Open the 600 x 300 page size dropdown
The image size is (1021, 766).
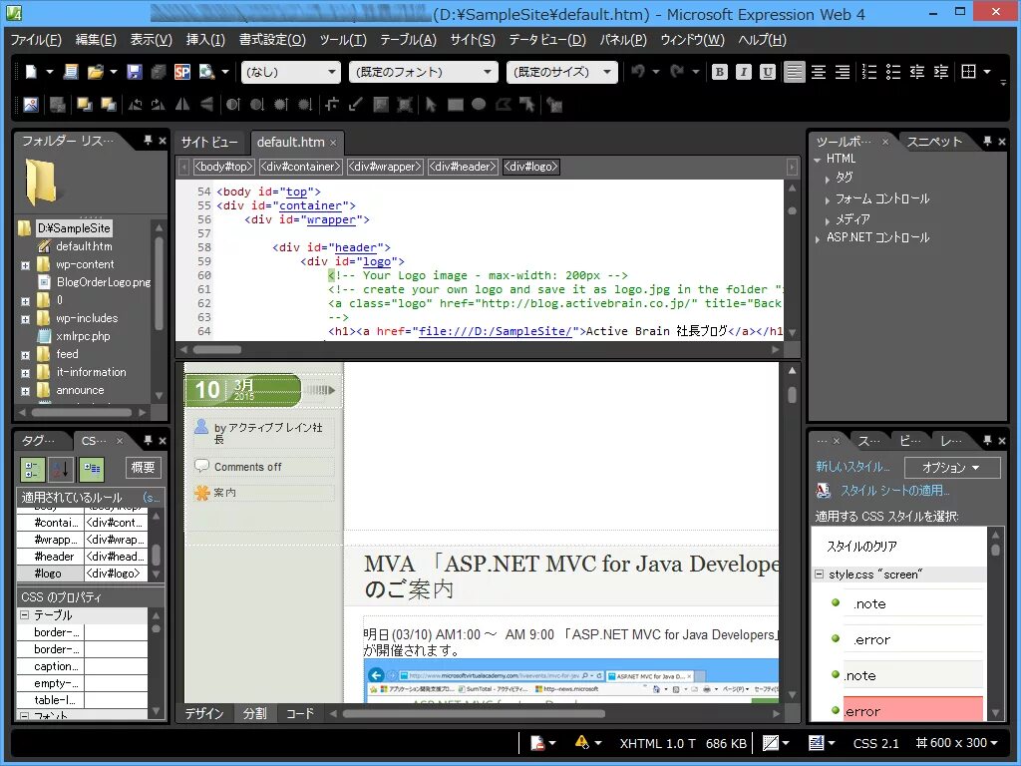956,742
